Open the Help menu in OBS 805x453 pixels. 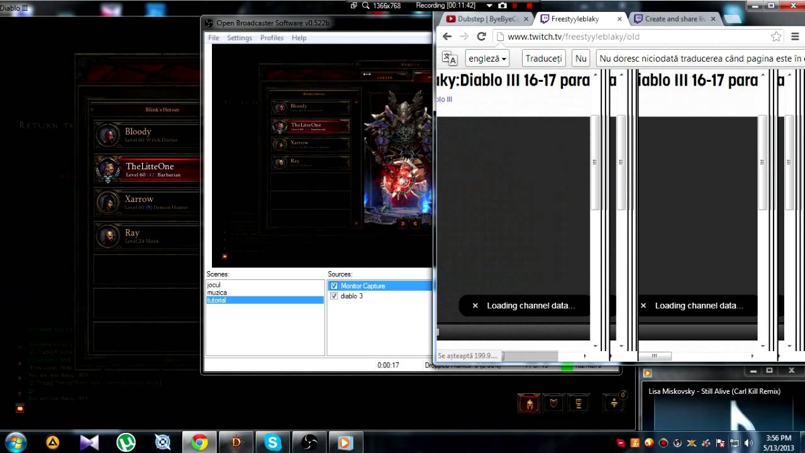299,38
